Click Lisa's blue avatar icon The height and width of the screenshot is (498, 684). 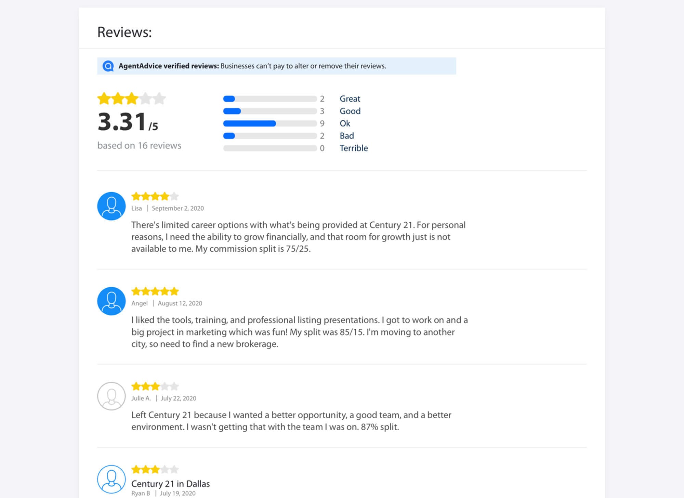[111, 206]
